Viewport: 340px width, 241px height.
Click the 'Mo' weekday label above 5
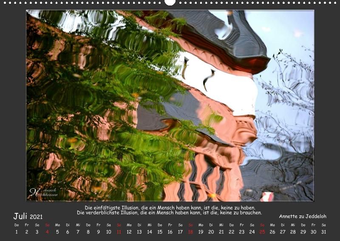coord(57,225)
